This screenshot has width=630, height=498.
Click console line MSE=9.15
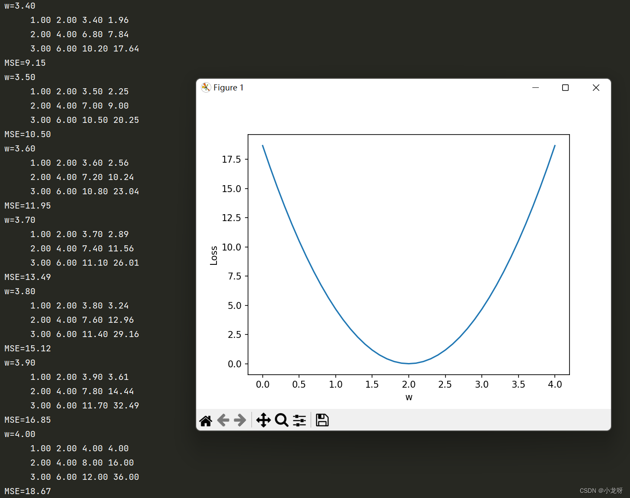coord(25,63)
